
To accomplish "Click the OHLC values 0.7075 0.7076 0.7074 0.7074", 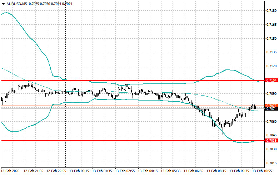I will click(x=50, y=4).
